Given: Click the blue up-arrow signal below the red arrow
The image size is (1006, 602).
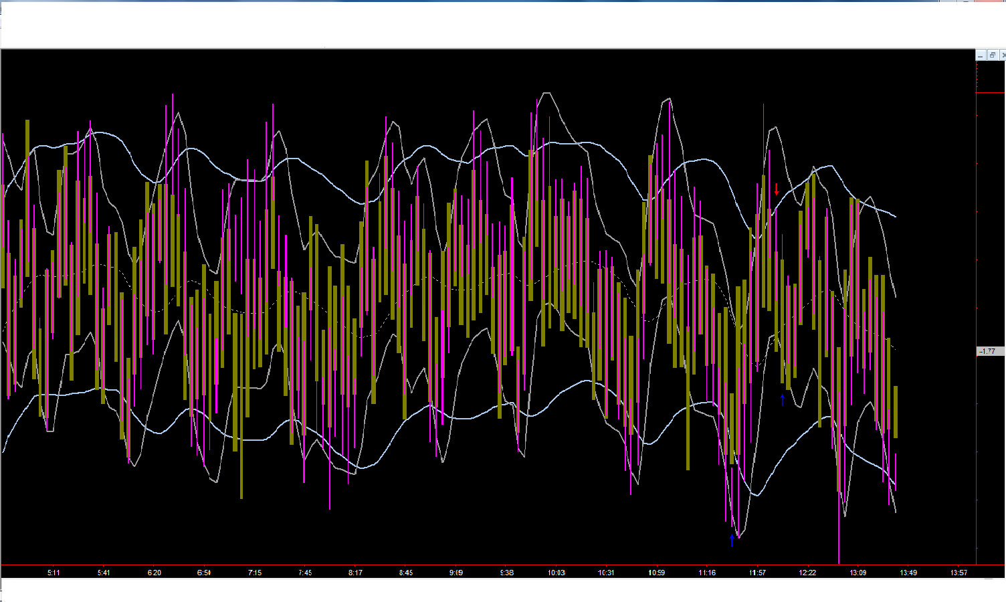Looking at the screenshot, I should click(x=783, y=400).
